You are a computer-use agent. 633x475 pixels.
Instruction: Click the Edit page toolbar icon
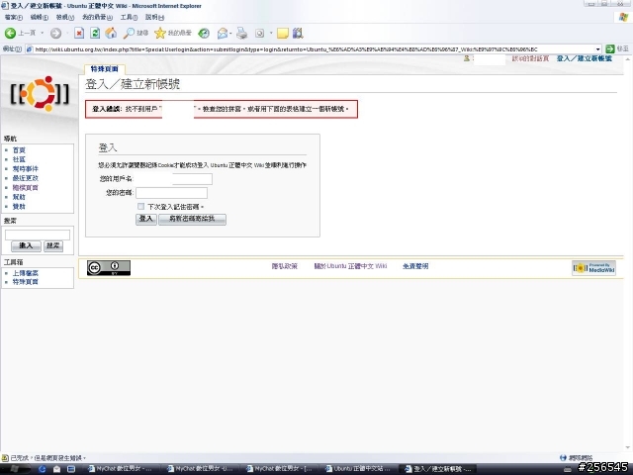click(x=259, y=33)
